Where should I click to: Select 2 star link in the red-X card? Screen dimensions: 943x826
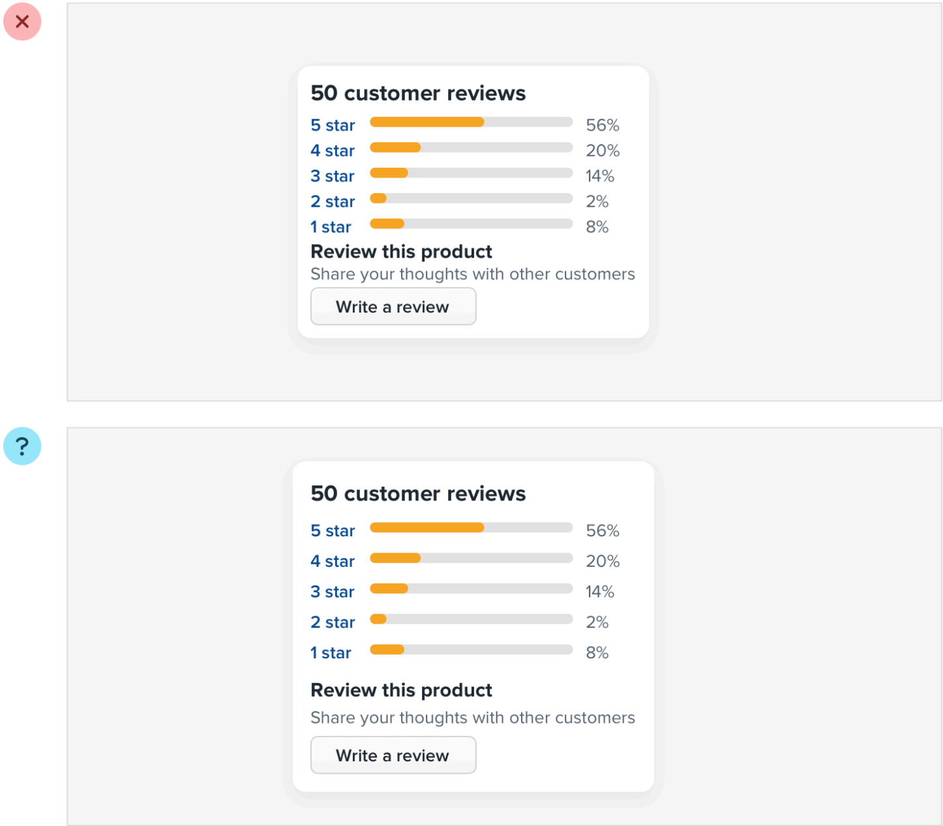pyautogui.click(x=333, y=202)
